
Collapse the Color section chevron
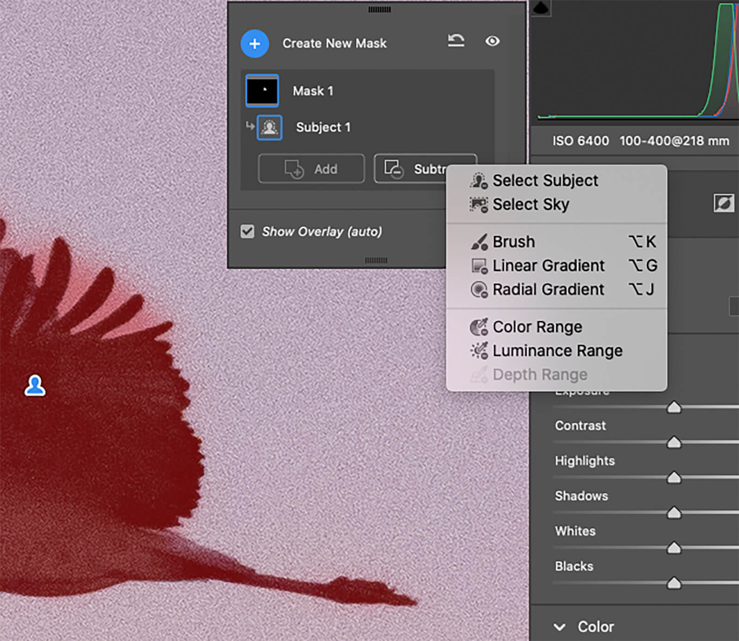click(560, 627)
